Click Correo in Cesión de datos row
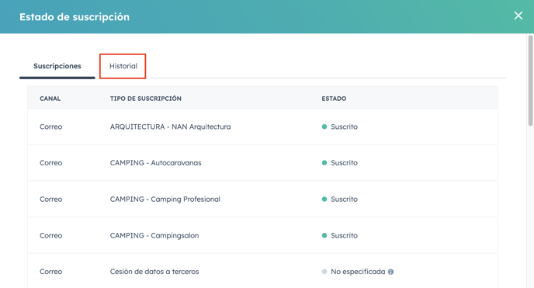 50,272
